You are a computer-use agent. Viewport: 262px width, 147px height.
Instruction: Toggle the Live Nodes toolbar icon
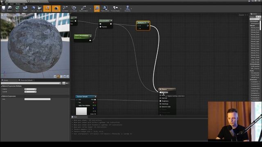pyautogui.click(x=65, y=9)
